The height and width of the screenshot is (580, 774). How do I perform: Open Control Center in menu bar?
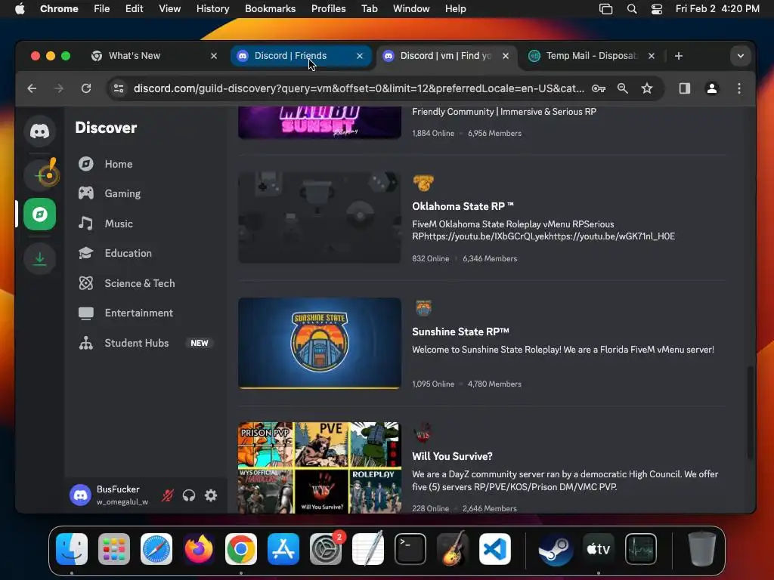coord(657,8)
